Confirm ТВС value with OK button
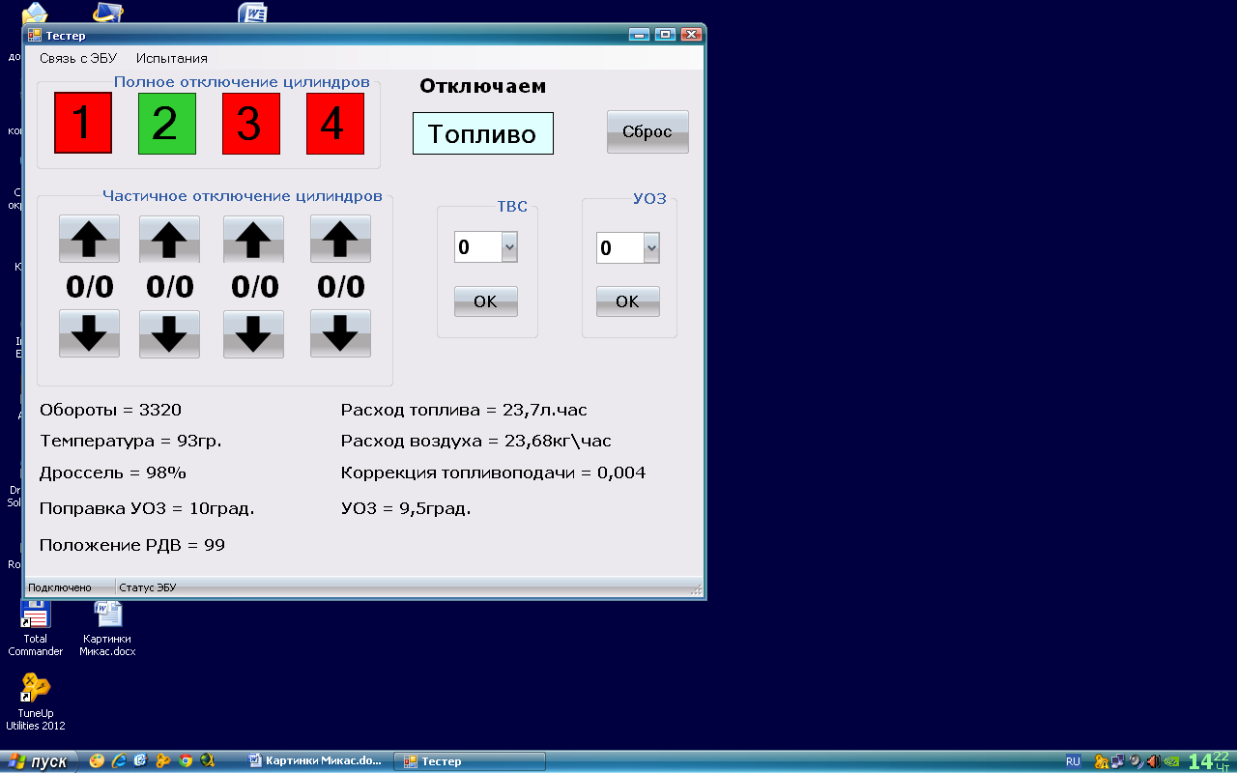 [x=486, y=301]
